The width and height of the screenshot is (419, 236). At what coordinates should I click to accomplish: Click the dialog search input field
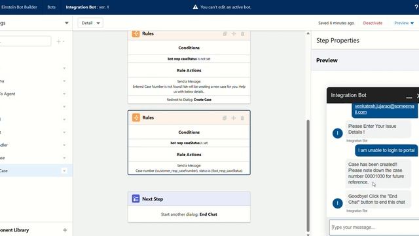click(25, 41)
